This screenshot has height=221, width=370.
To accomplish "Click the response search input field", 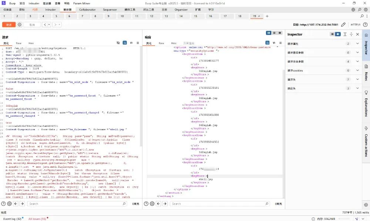I will coord(220,204).
